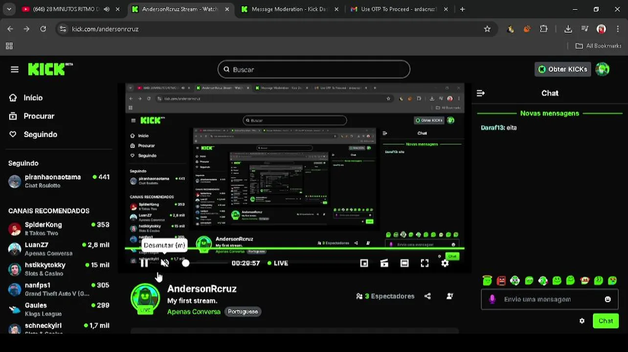This screenshot has width=628, height=352.
Task: Enter fullscreen mode on the video
Action: 425,263
